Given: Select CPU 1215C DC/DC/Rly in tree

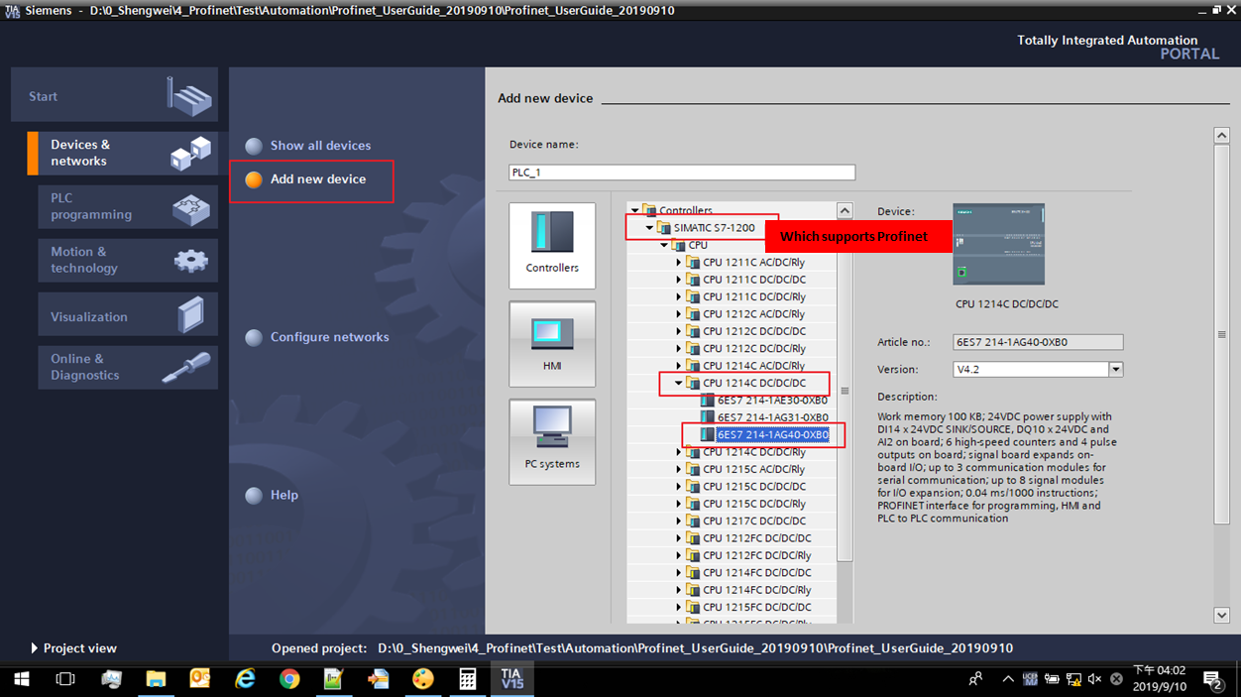Looking at the screenshot, I should [x=753, y=504].
